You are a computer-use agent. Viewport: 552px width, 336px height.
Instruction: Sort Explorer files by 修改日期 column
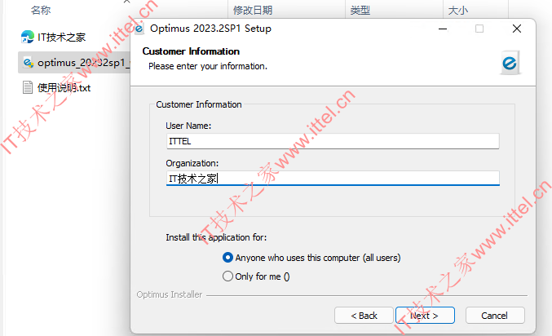pyautogui.click(x=253, y=11)
